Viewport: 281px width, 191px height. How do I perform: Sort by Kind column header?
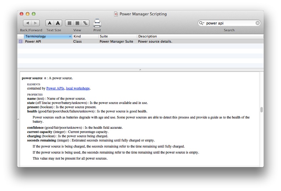[85, 36]
